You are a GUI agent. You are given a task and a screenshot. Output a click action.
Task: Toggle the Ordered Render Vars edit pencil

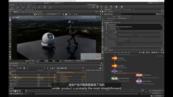click(x=107, y=25)
